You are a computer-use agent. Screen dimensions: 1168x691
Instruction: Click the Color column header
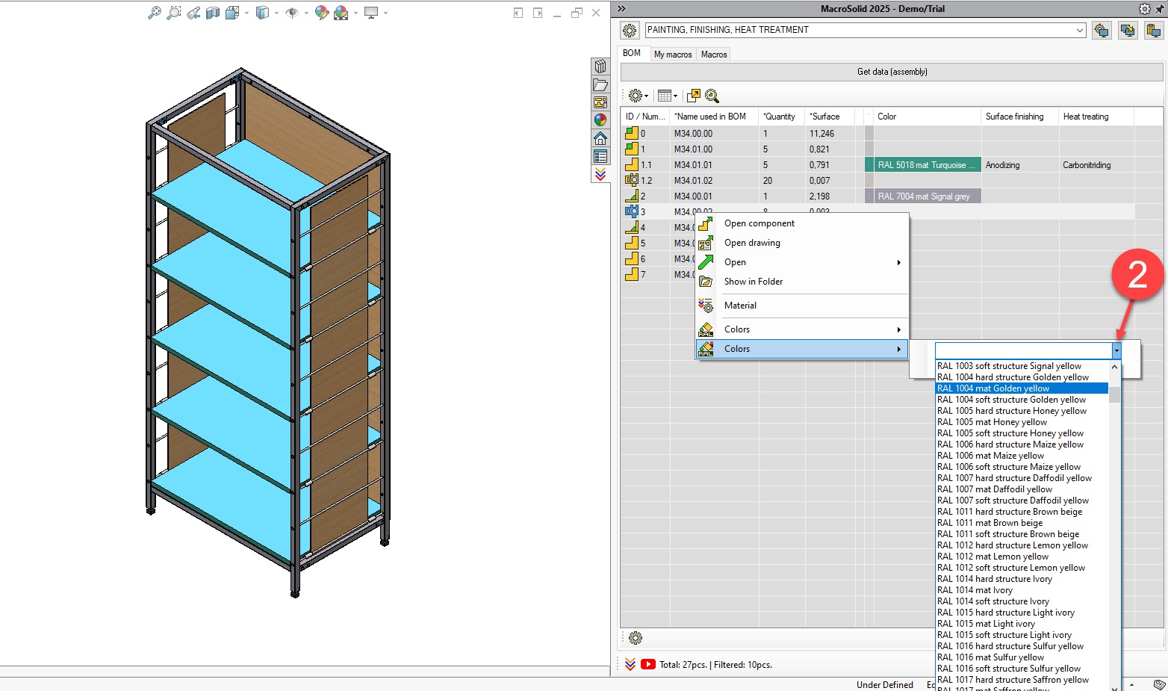point(926,117)
